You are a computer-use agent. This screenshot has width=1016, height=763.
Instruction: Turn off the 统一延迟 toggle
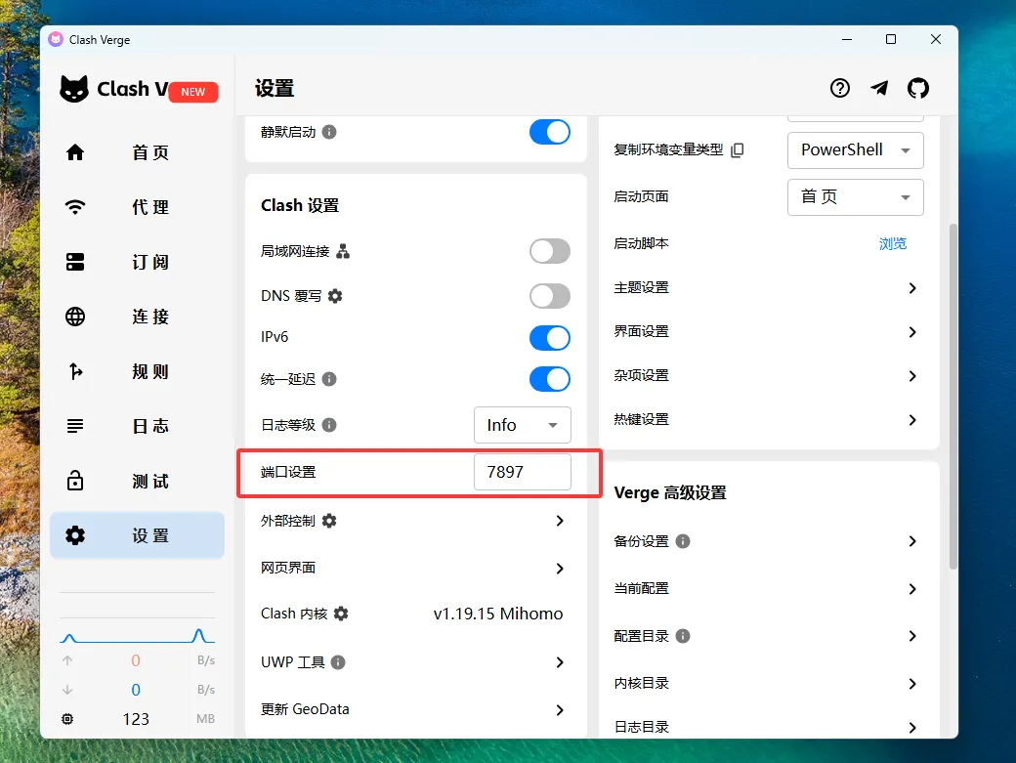(x=549, y=379)
